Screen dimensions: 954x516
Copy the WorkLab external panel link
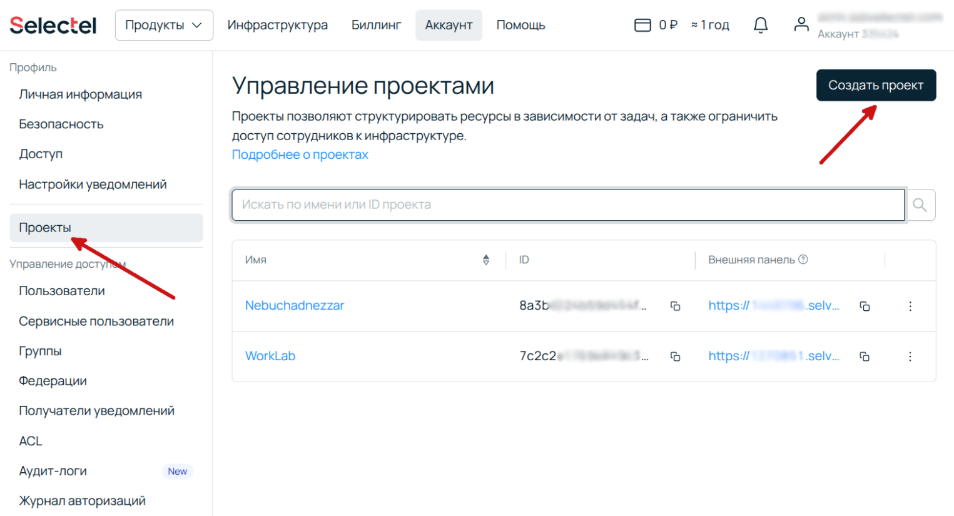pyautogui.click(x=865, y=357)
